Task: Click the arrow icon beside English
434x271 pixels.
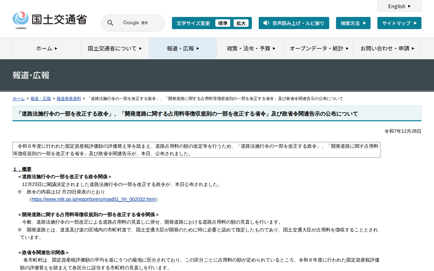Action: 409,6
